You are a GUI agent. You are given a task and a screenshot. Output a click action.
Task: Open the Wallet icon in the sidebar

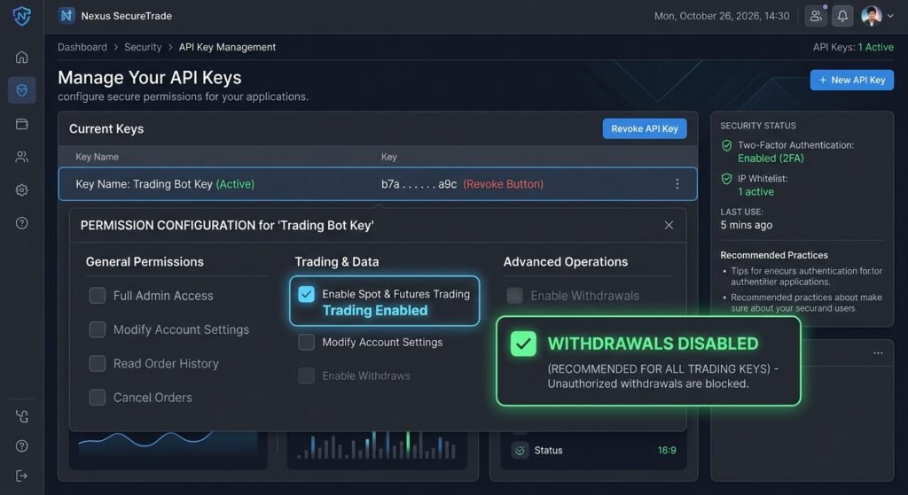point(21,124)
